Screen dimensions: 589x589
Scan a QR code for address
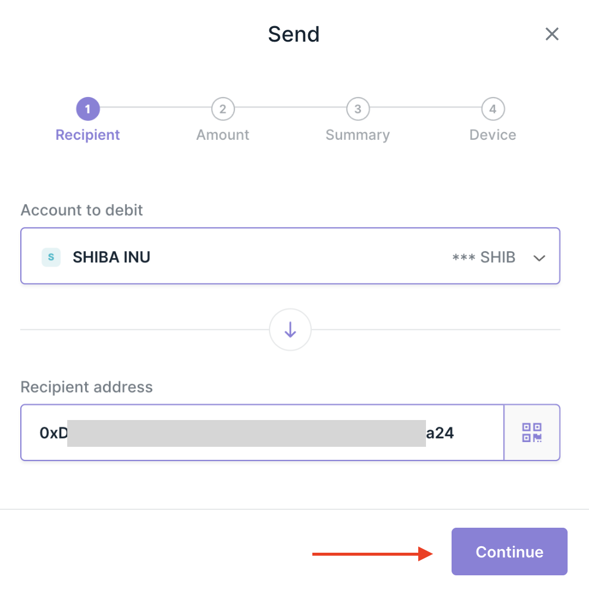click(532, 433)
